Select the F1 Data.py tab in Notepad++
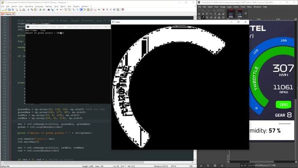 (x=7, y=14)
